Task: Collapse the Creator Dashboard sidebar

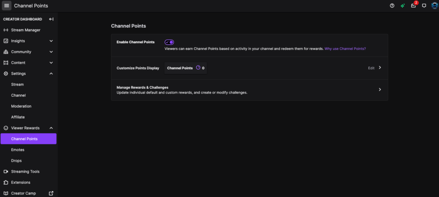Action: tap(51, 19)
